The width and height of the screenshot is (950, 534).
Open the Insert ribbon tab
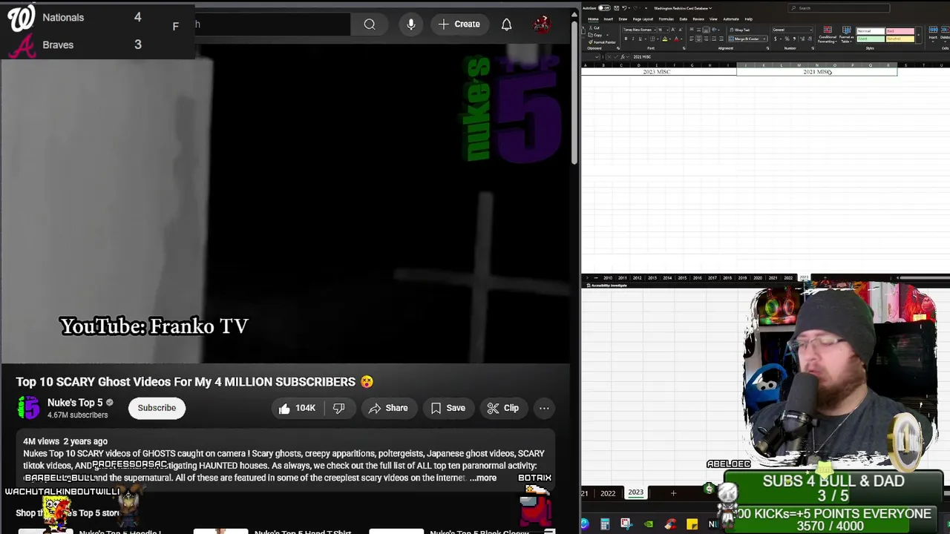(609, 19)
